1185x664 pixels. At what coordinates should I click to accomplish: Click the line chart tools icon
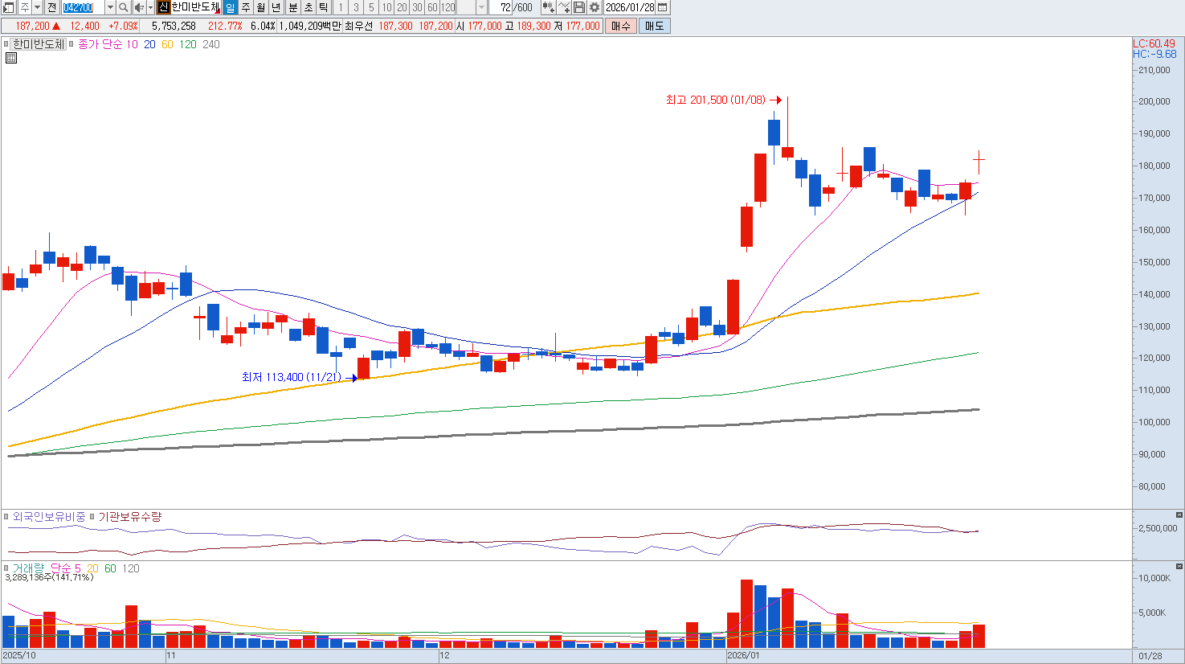coord(564,7)
